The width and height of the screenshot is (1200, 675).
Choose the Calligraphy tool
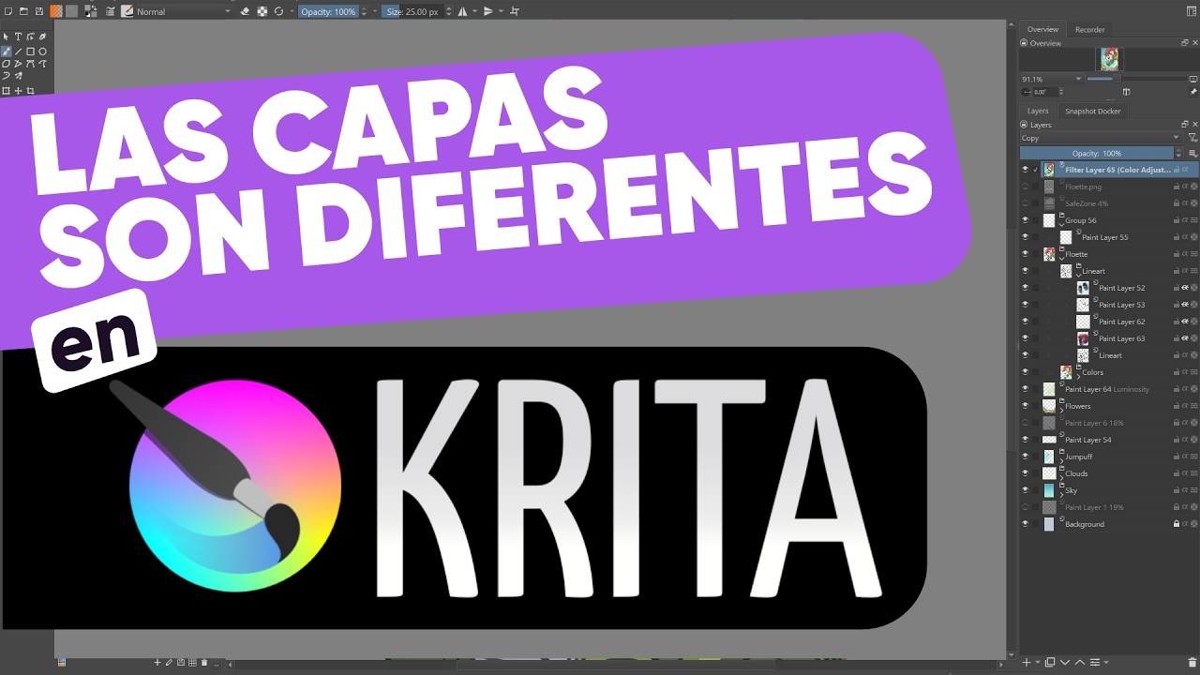click(x=42, y=37)
